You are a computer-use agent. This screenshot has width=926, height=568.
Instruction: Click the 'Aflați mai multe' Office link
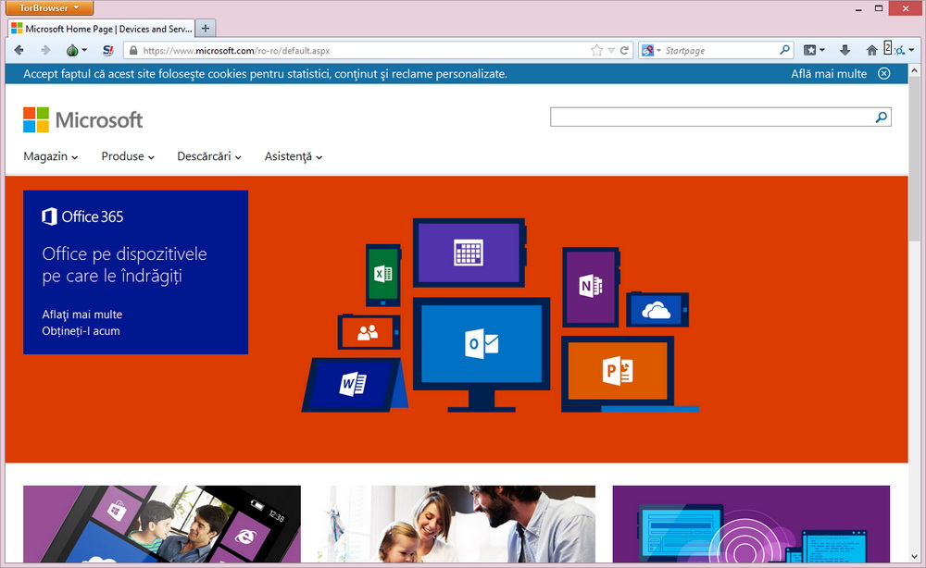pyautogui.click(x=82, y=315)
